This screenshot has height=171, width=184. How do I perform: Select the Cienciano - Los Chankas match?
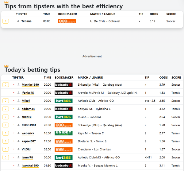coord(92,150)
